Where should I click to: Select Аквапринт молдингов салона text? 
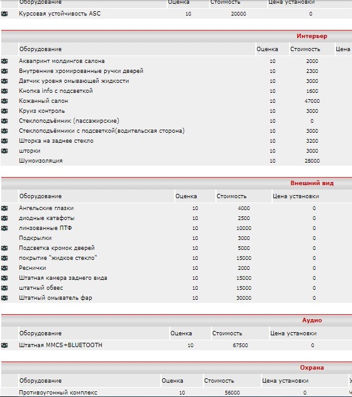click(x=62, y=61)
